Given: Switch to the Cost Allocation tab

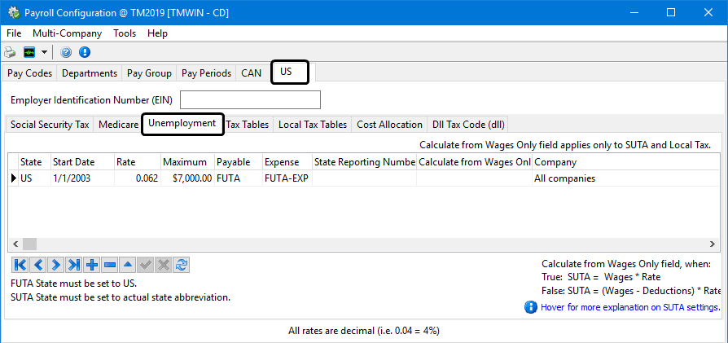Looking at the screenshot, I should coord(389,125).
